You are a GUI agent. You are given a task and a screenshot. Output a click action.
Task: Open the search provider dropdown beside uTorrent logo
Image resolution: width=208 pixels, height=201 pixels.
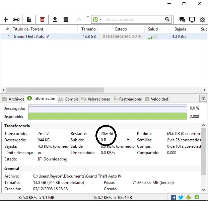coord(101,19)
